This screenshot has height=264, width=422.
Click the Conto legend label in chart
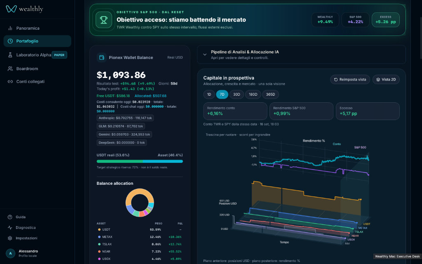[x=337, y=144]
